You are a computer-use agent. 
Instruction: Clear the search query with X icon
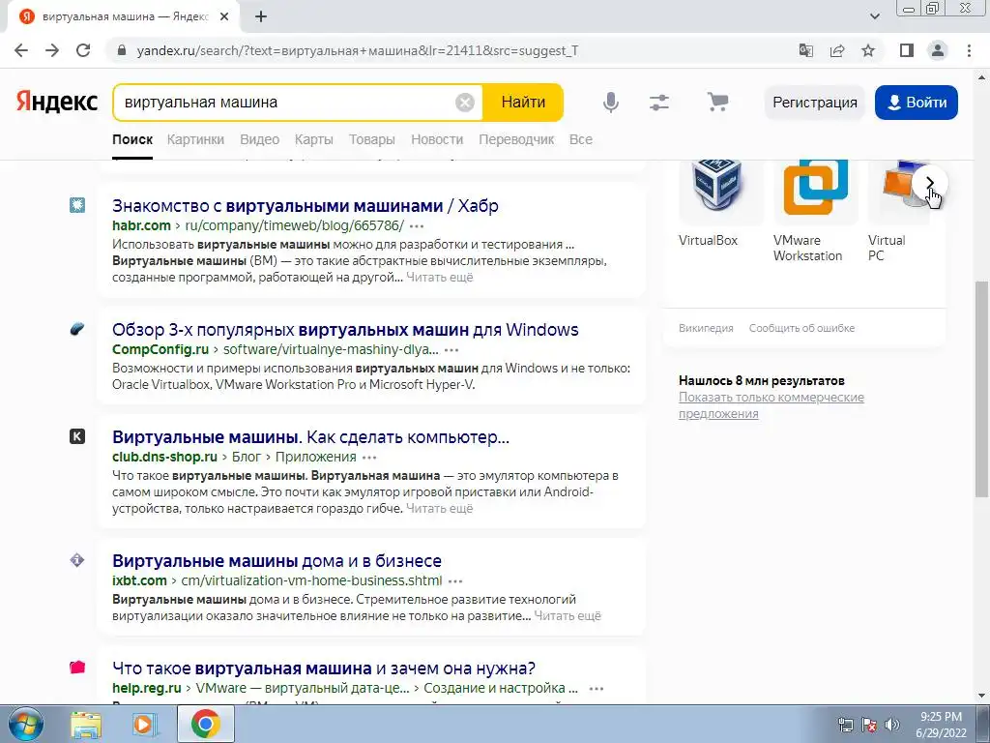coord(465,103)
